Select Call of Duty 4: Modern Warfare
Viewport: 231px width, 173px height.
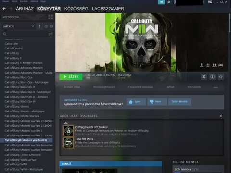pos(24,63)
